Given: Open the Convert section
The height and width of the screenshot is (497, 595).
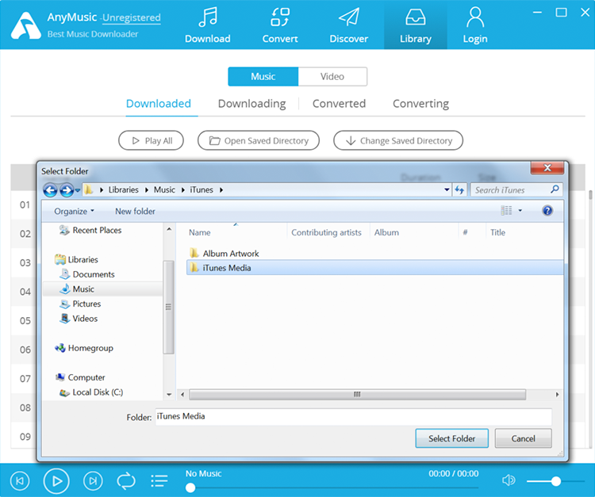Looking at the screenshot, I should click(280, 25).
